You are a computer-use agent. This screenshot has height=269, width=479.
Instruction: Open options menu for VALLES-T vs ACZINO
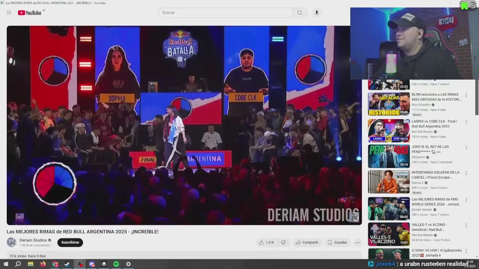tap(466, 226)
